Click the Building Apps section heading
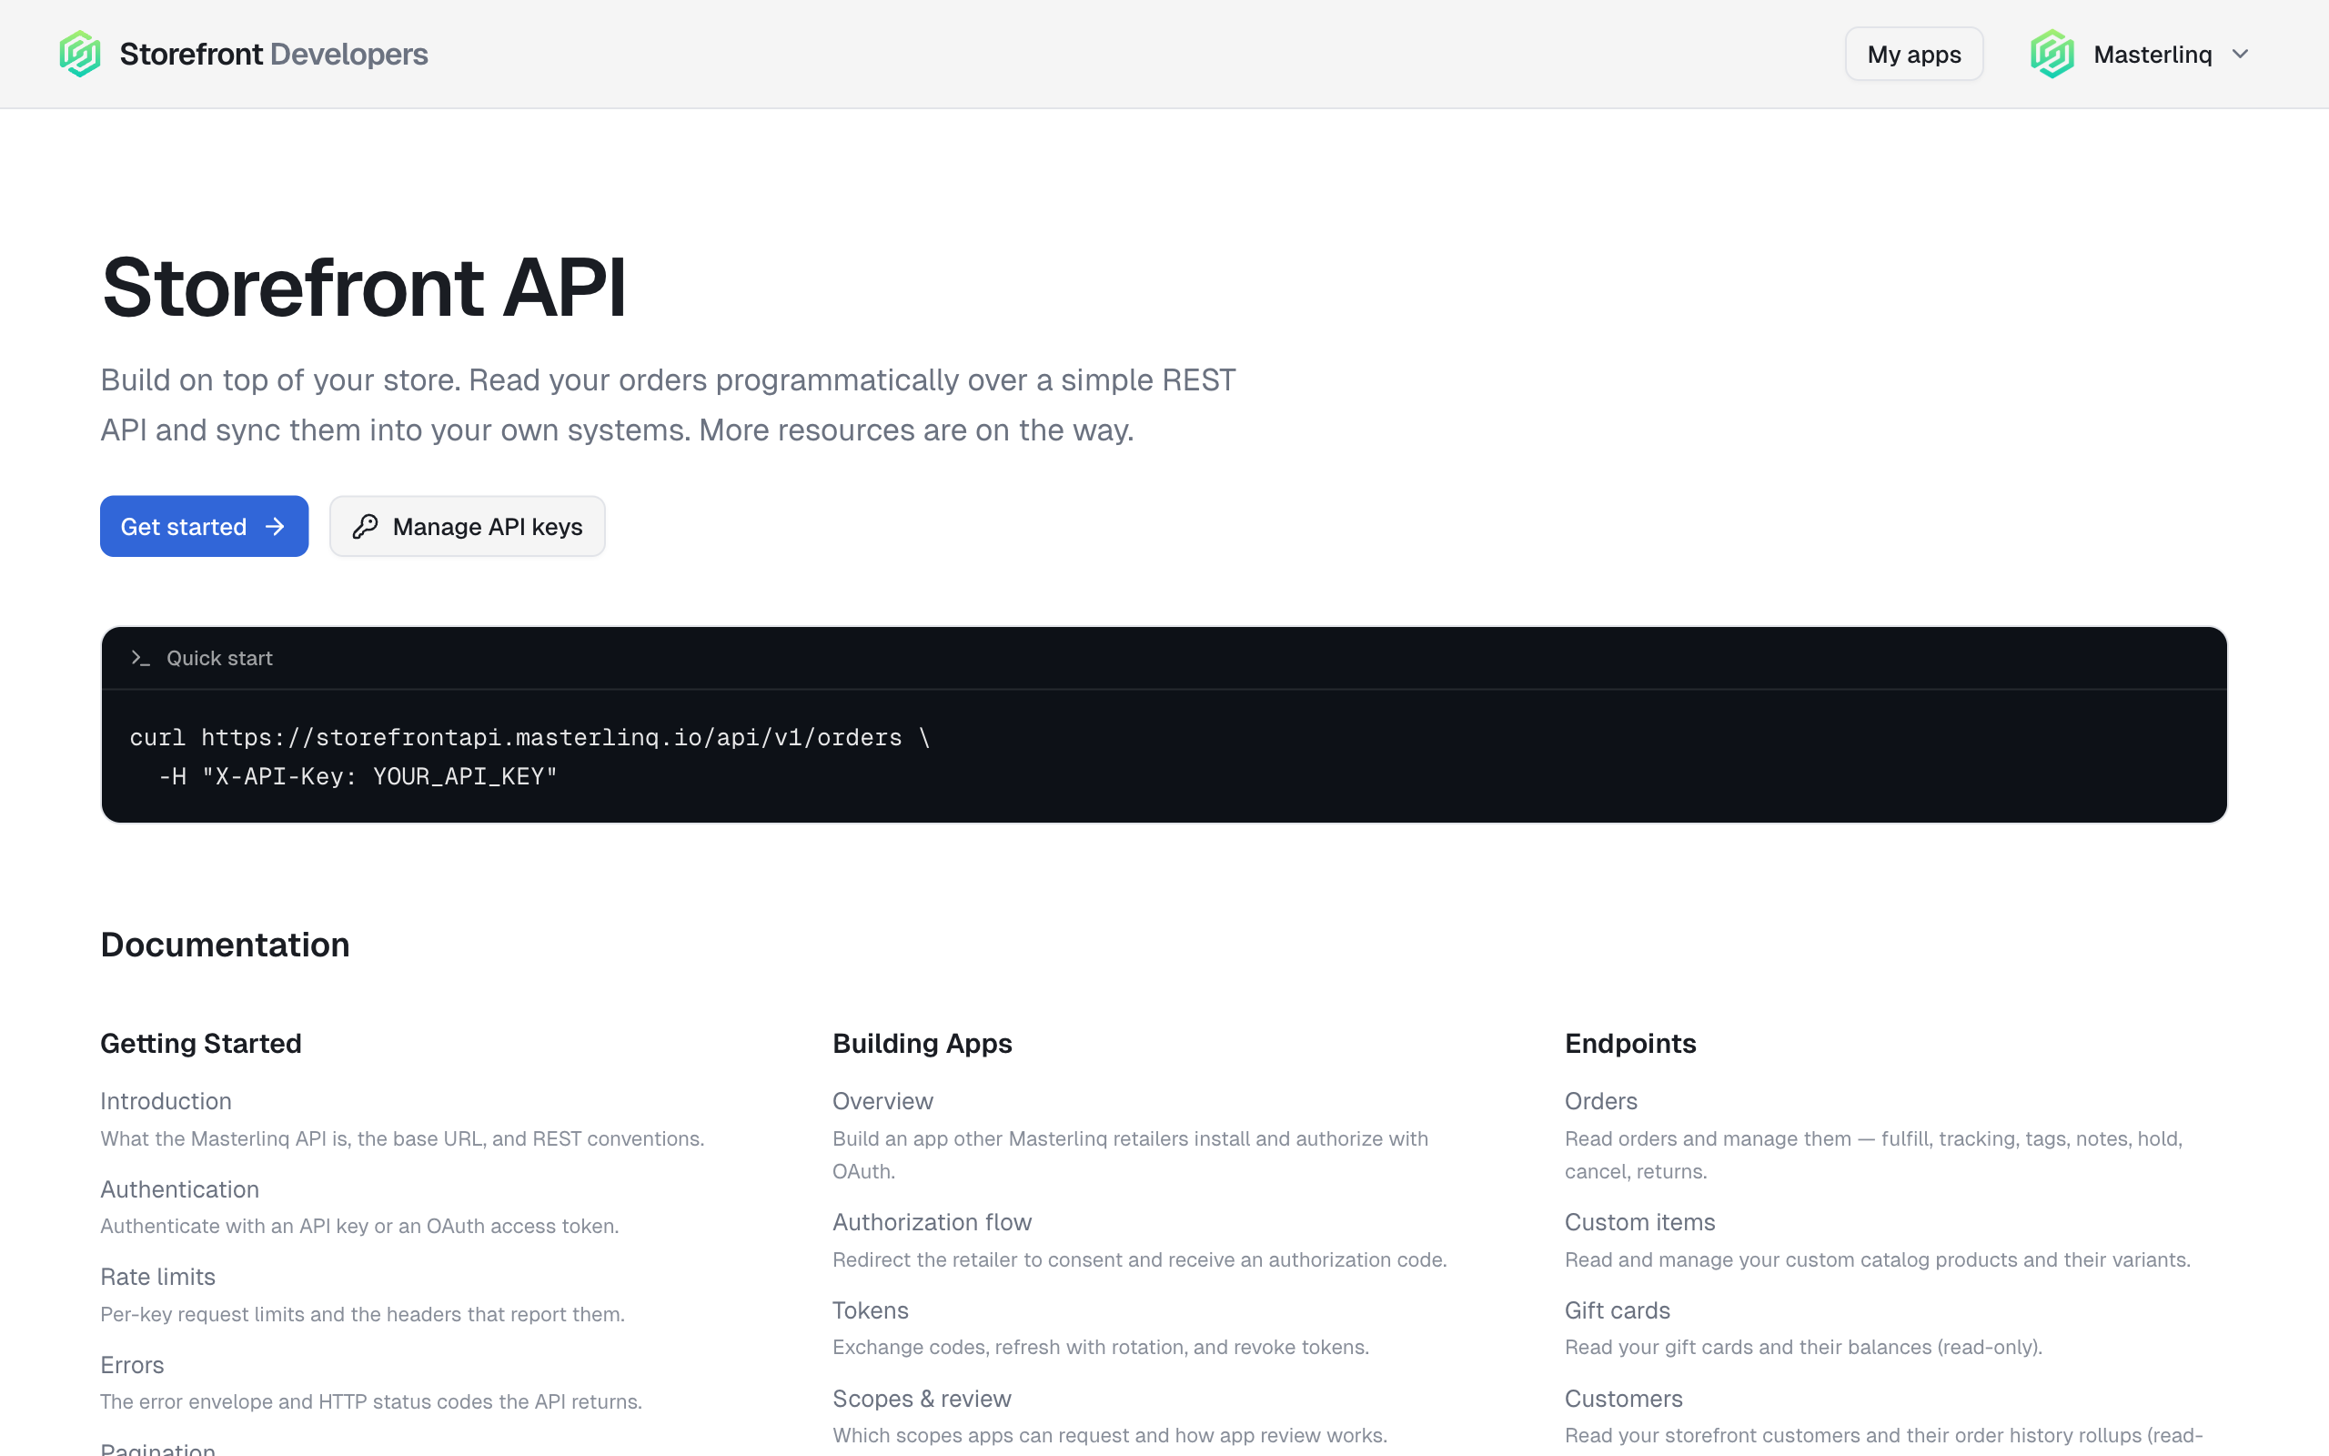This screenshot has height=1456, width=2329. tap(922, 1043)
